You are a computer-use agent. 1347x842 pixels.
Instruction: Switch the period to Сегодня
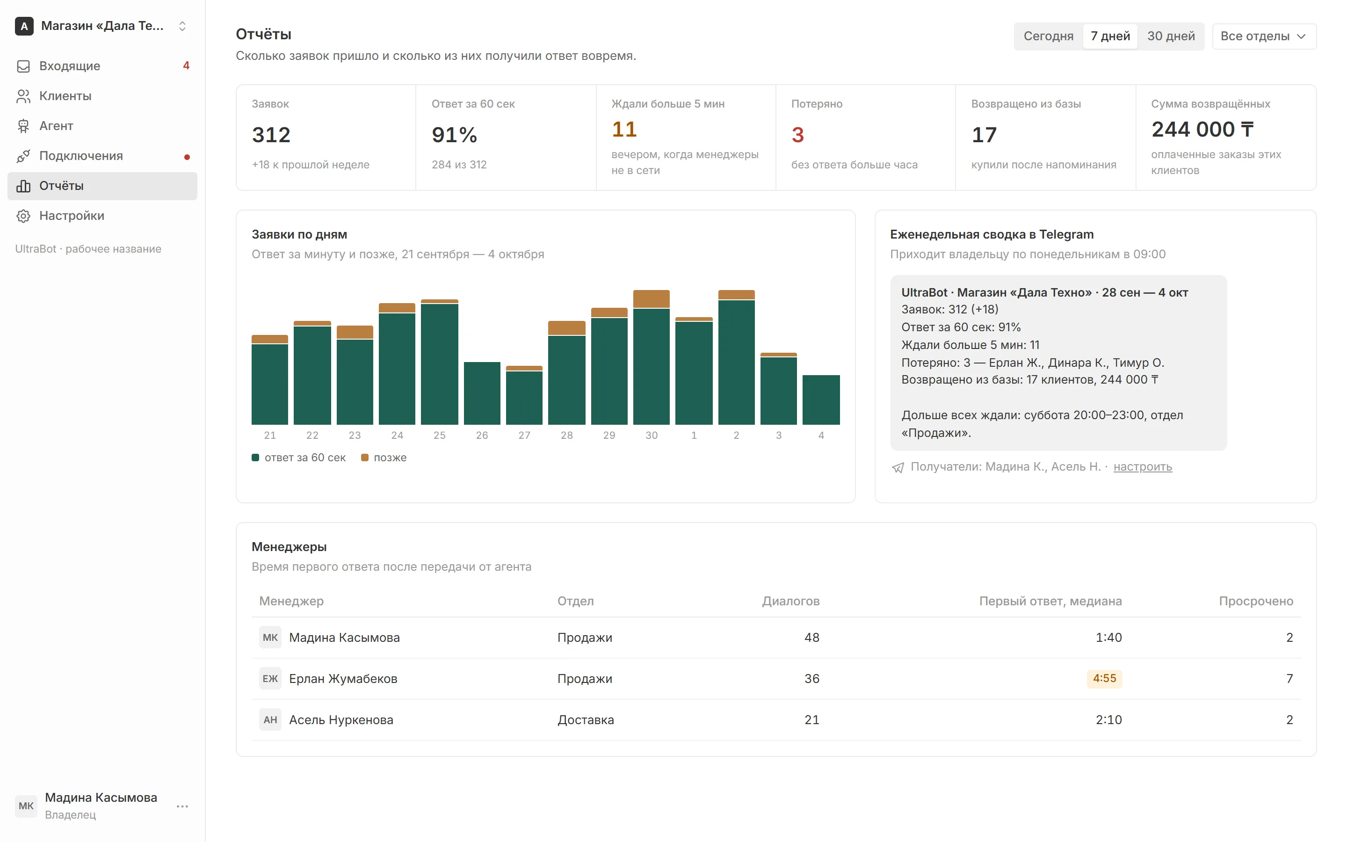pos(1049,36)
